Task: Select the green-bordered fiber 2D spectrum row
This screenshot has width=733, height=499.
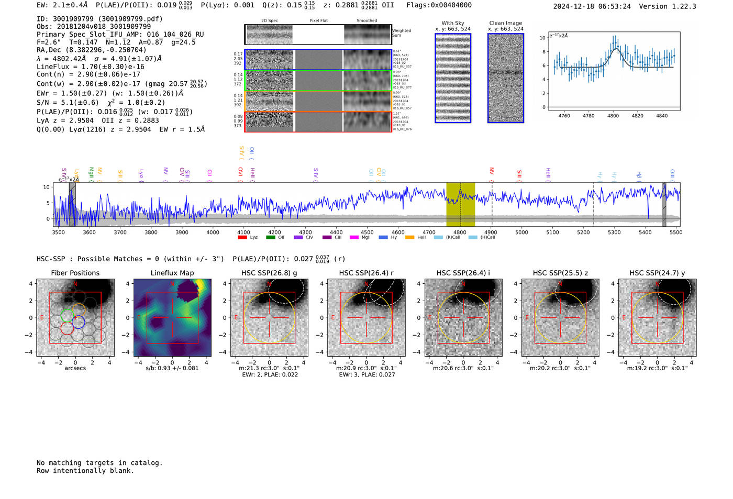Action: 318,81
